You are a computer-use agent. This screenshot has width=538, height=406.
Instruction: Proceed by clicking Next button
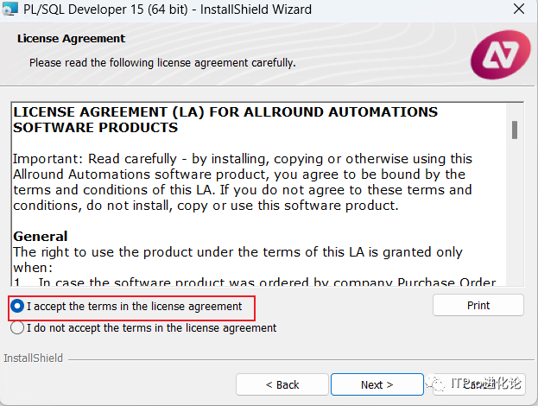click(x=377, y=384)
